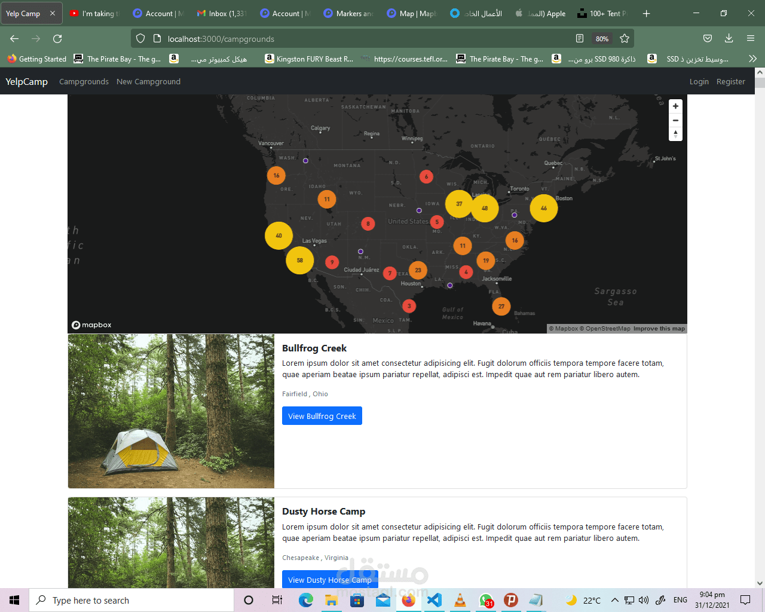
Task: Show hidden system tray icons
Action: pos(614,600)
